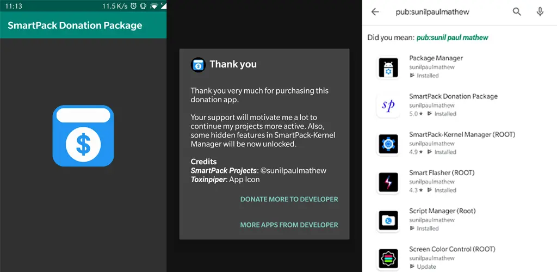The height and width of the screenshot is (272, 557).
Task: Tap the Update label under Screen Color Control
Action: (x=426, y=267)
